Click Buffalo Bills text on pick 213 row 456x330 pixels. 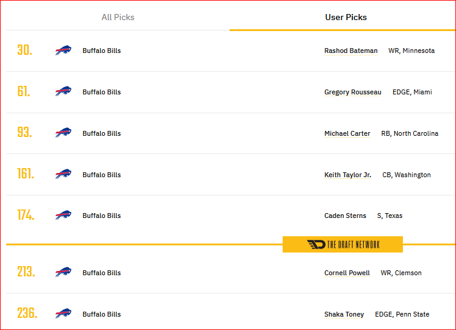(x=101, y=273)
